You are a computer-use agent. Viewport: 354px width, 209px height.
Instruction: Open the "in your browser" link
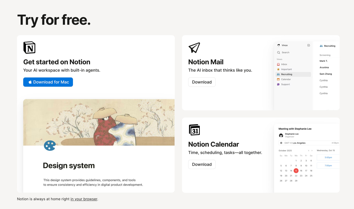84,199
